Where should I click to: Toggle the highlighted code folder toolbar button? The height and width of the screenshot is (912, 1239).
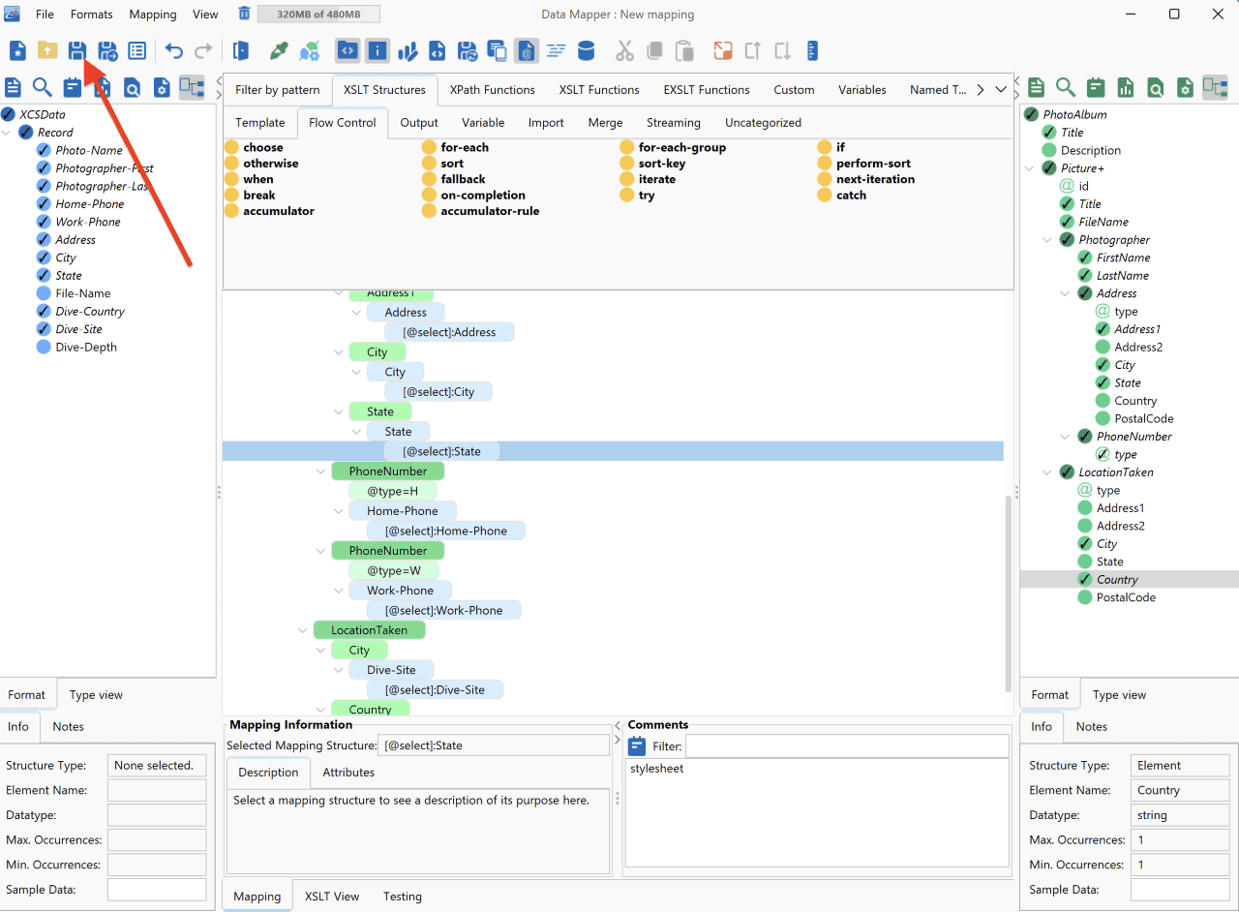[x=348, y=51]
